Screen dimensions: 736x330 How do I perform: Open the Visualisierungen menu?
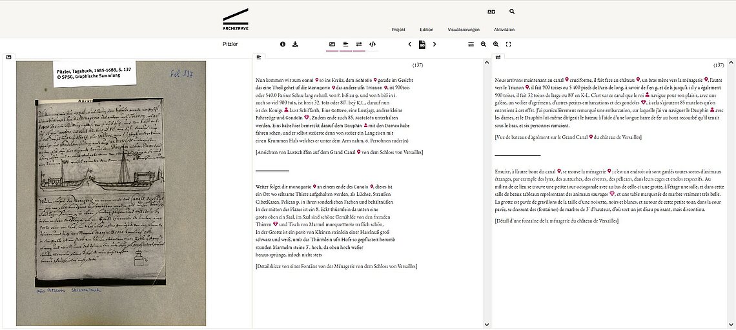tap(464, 30)
